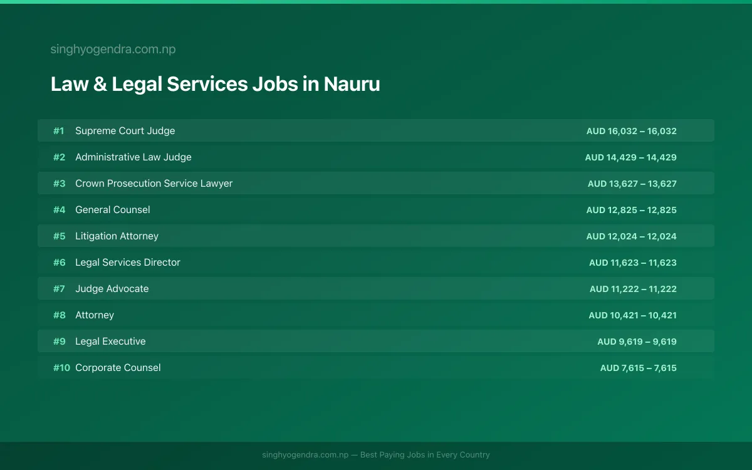Click salary AUD 12,024 – 12,024

[x=632, y=236]
